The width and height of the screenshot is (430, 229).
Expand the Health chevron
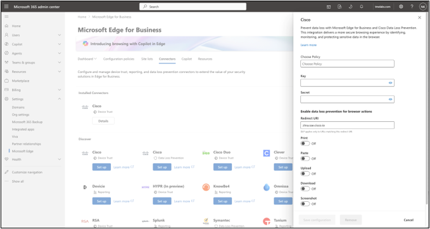(60, 159)
